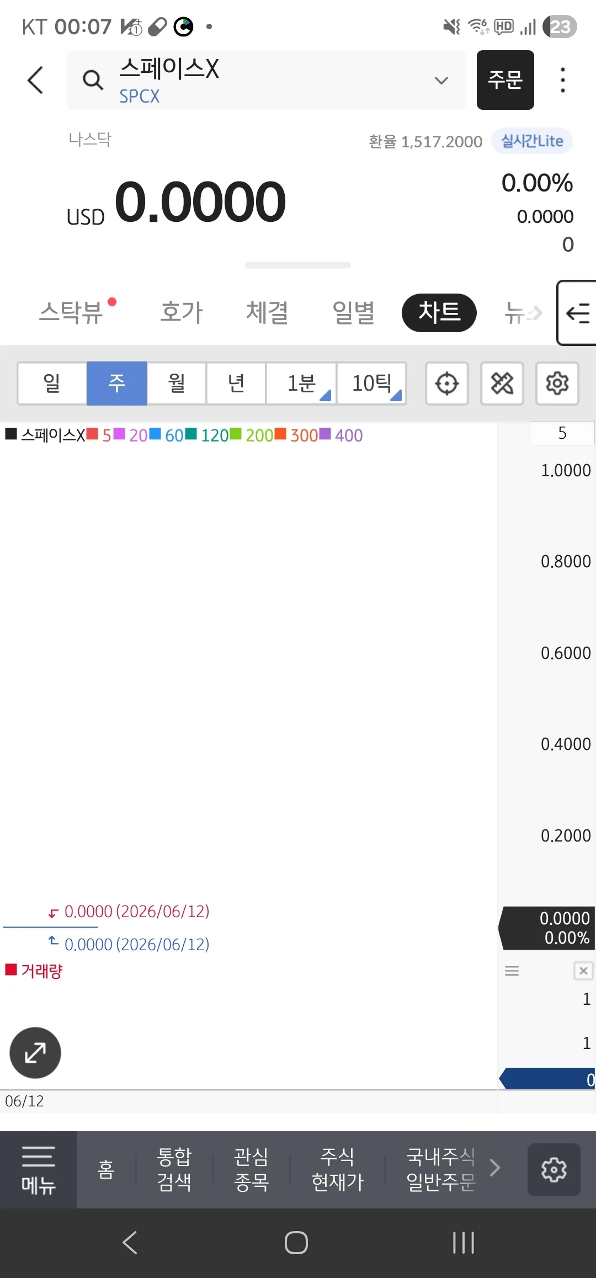Open the 10틱 tick interval dropdown
The image size is (596, 1278).
[x=371, y=383]
